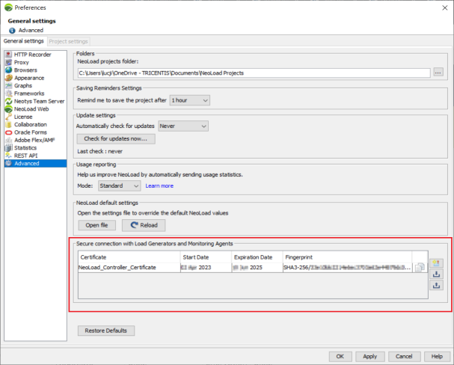The image size is (454, 365).
Task: Select the General settings tab
Action: (x=23, y=41)
